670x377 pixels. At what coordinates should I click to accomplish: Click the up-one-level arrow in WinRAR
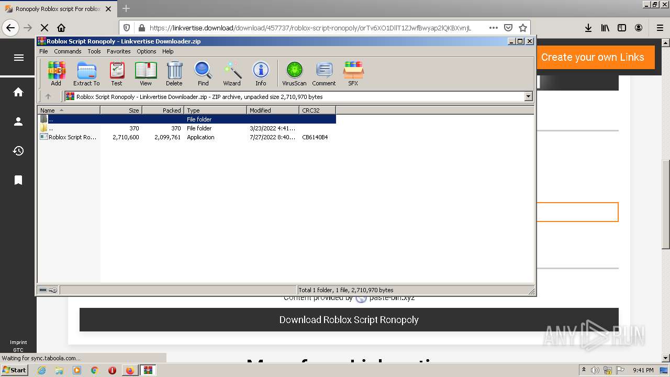[48, 96]
